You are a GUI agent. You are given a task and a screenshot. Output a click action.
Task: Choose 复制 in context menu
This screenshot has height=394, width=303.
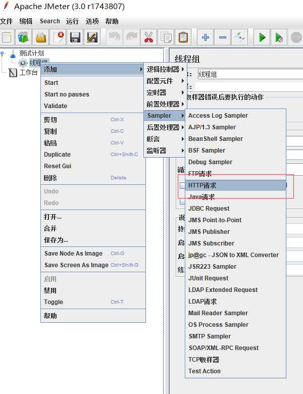coord(93,131)
